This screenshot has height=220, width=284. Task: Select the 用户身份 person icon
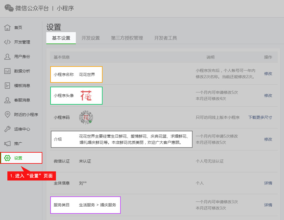(7, 57)
